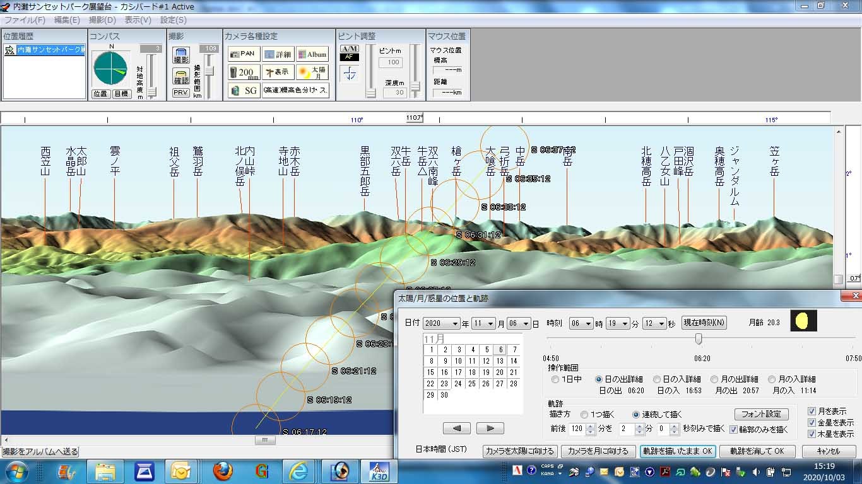Click the 表示 display settings button
Viewport: 862px width, 484px height.
coord(278,72)
